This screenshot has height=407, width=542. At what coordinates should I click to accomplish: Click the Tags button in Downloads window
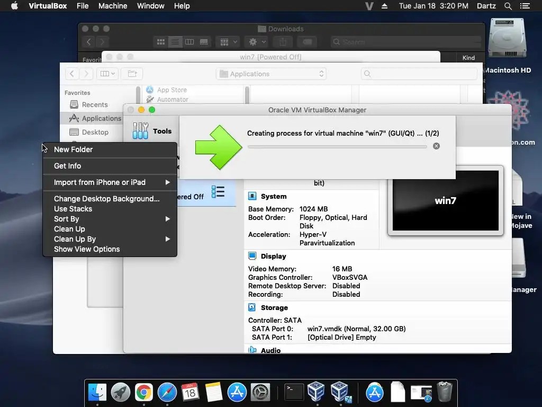pyautogui.click(x=308, y=42)
